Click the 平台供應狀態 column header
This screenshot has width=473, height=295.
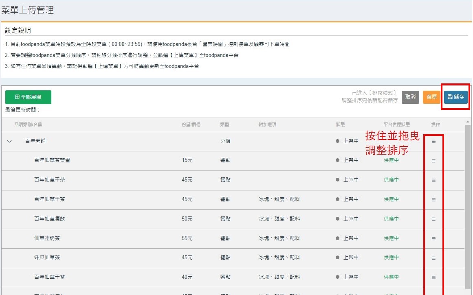pyautogui.click(x=396, y=125)
